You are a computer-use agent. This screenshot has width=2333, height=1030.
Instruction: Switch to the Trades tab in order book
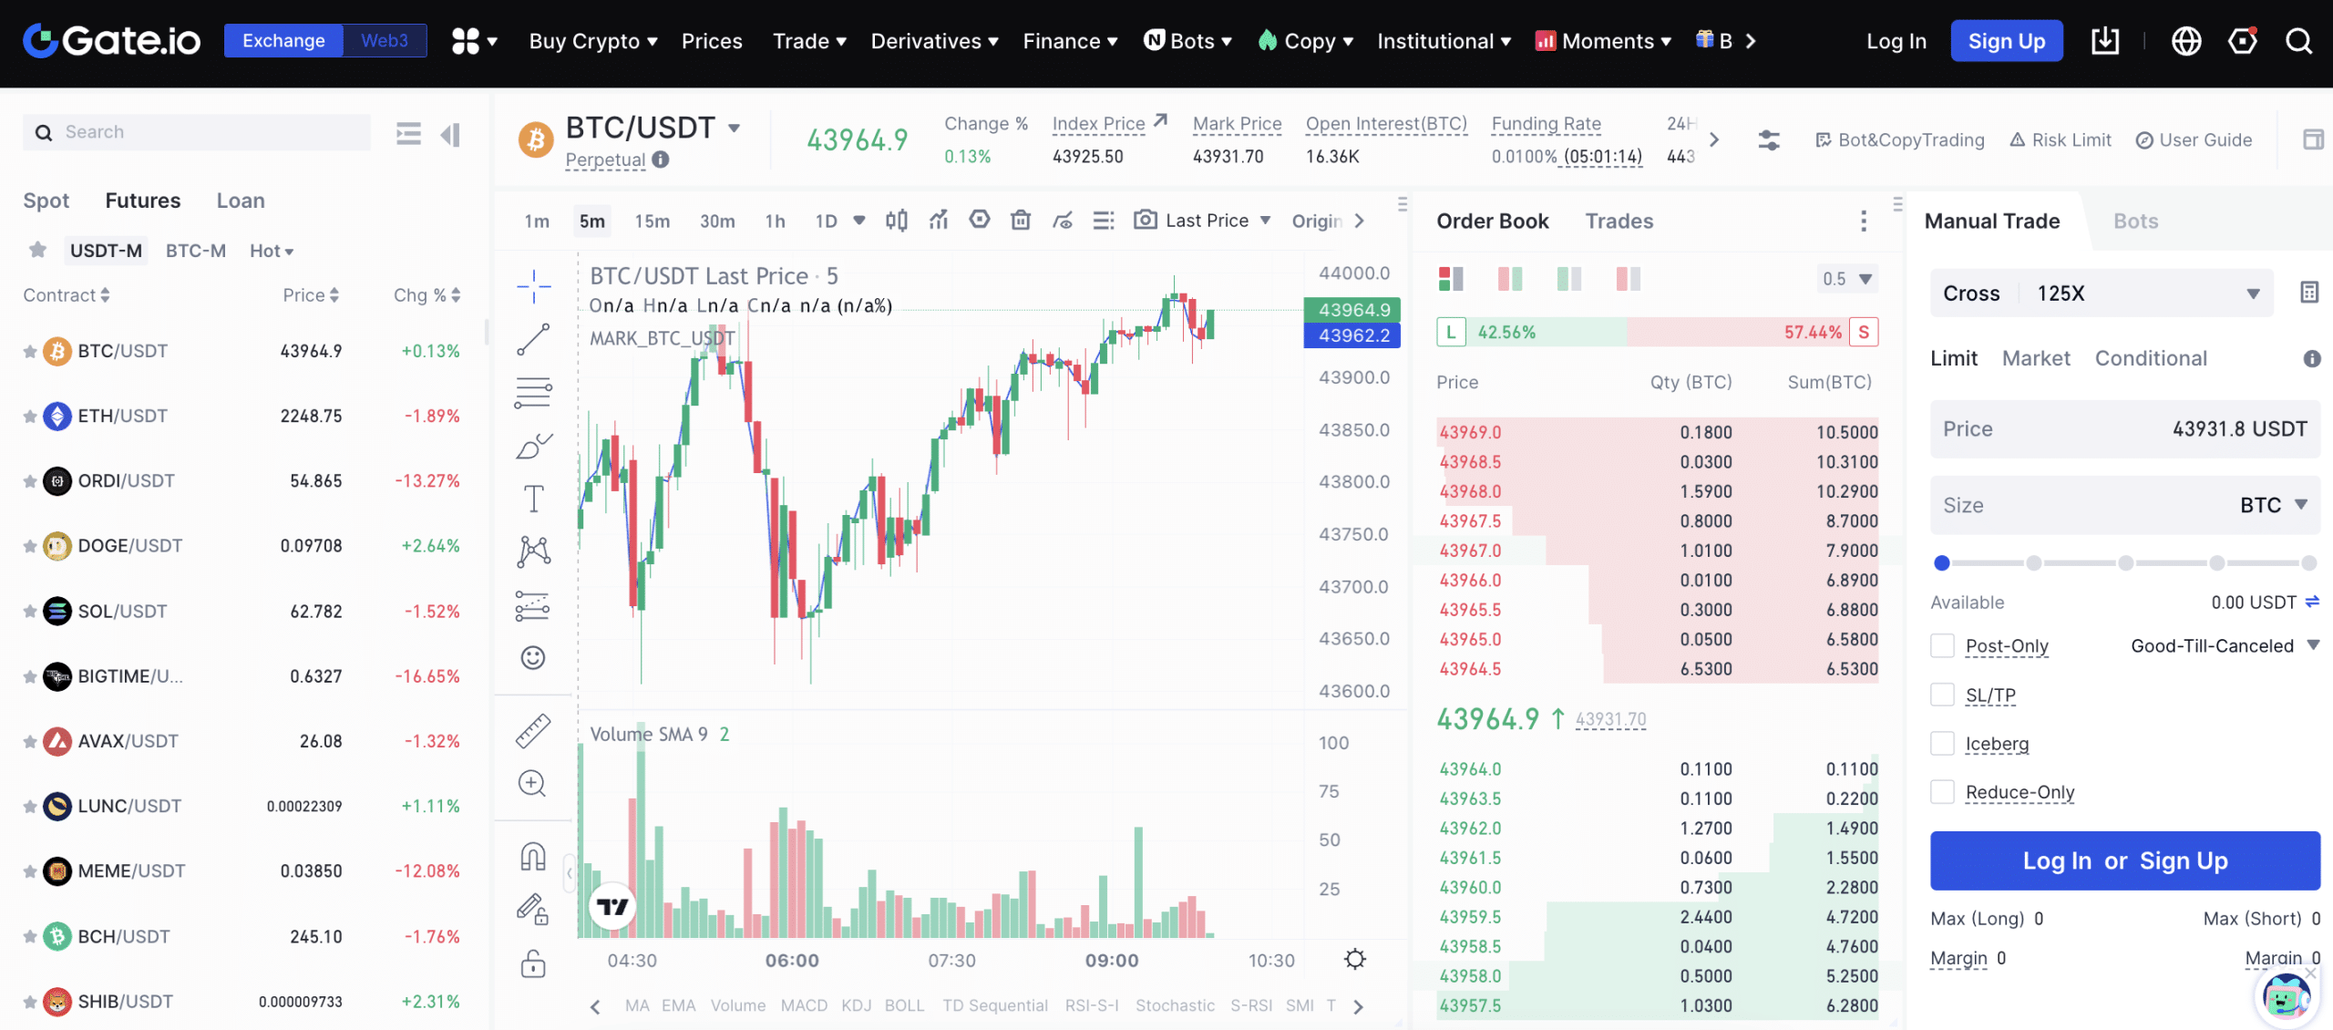(x=1619, y=221)
